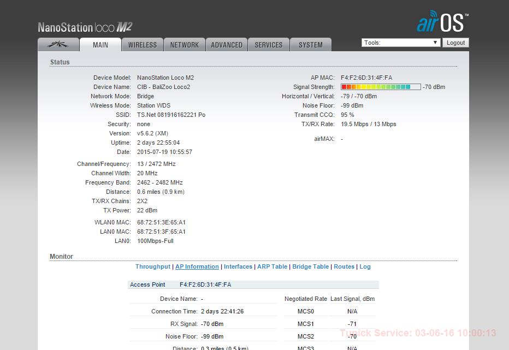
Task: Open the NETWORK tab
Action: pos(185,45)
